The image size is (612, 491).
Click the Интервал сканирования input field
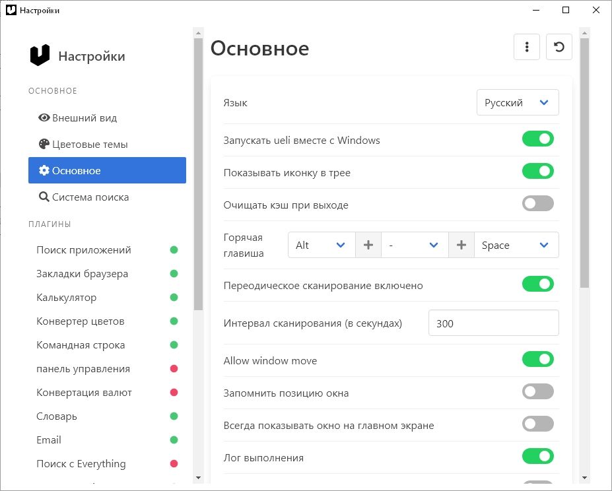pyautogui.click(x=493, y=323)
